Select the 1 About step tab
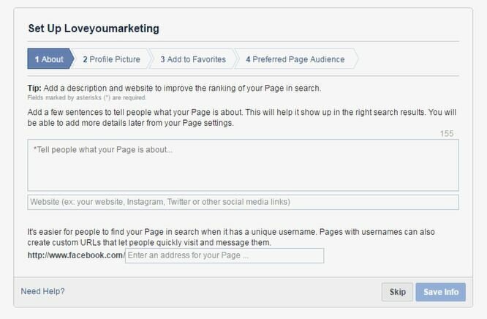 pyautogui.click(x=50, y=59)
